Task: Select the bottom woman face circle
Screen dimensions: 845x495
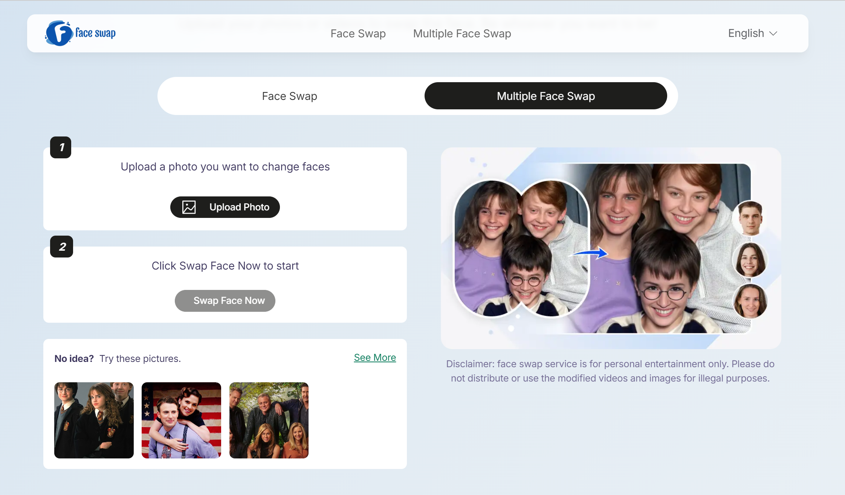Action: coord(750,302)
